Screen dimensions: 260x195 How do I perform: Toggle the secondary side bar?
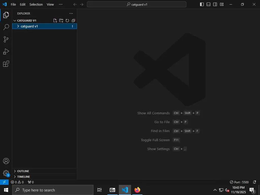[215, 4]
